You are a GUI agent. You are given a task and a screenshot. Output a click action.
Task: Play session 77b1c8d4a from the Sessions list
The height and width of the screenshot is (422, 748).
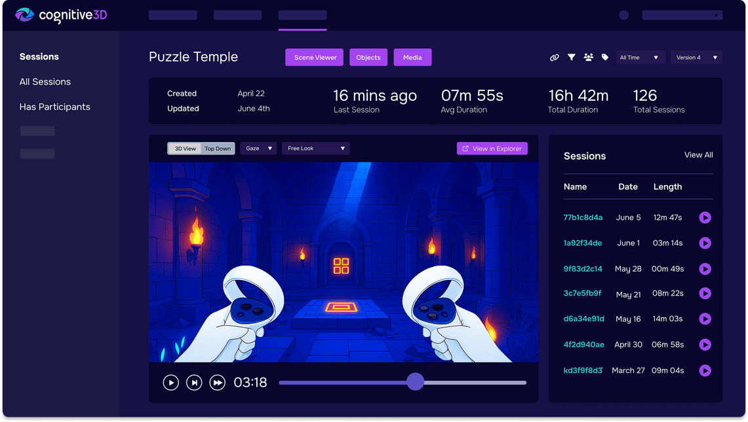click(705, 217)
